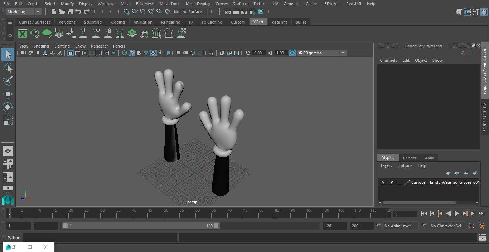Open the Redshift menu in the menu bar
Screen dimensions: 489x252
click(x=353, y=4)
